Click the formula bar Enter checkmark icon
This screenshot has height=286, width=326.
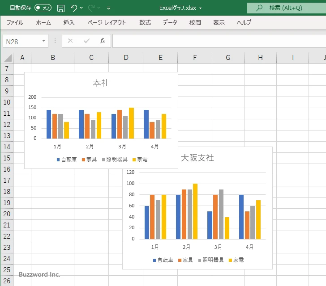click(x=86, y=41)
